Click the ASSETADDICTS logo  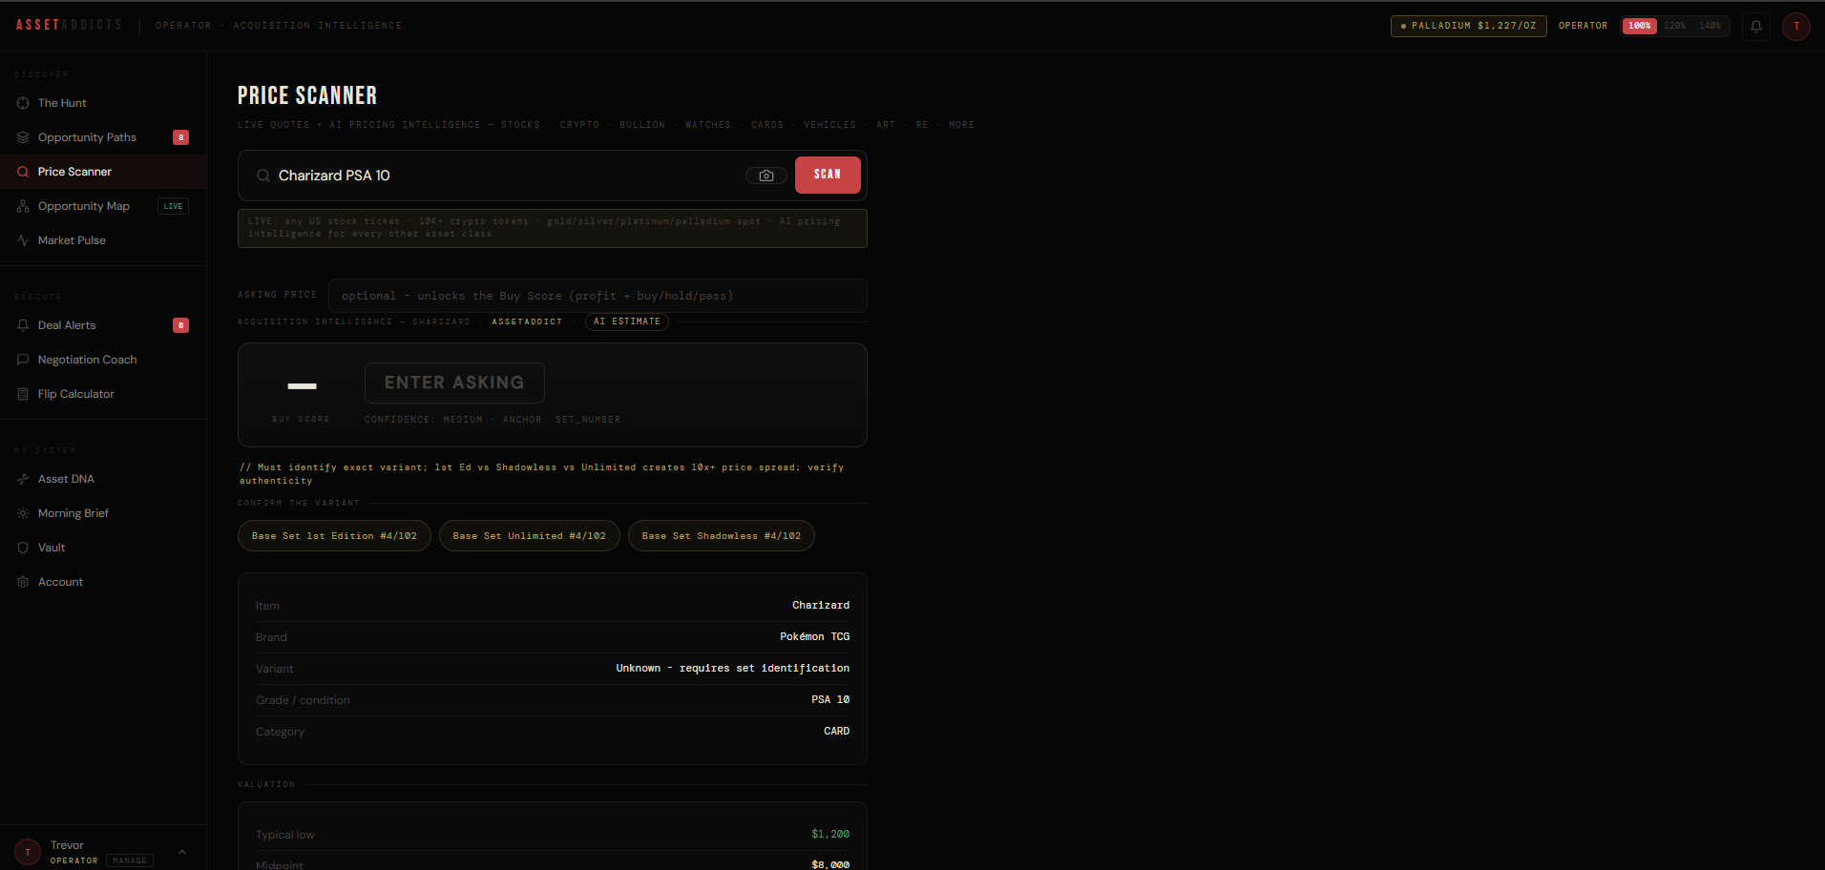click(69, 25)
